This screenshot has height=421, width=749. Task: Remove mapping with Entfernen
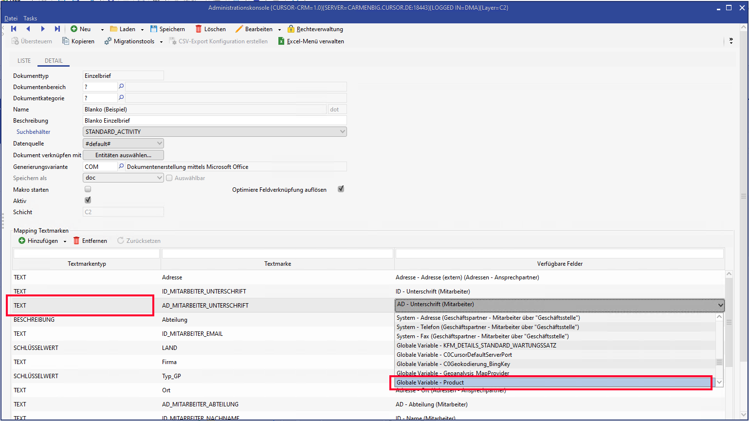pyautogui.click(x=90, y=241)
